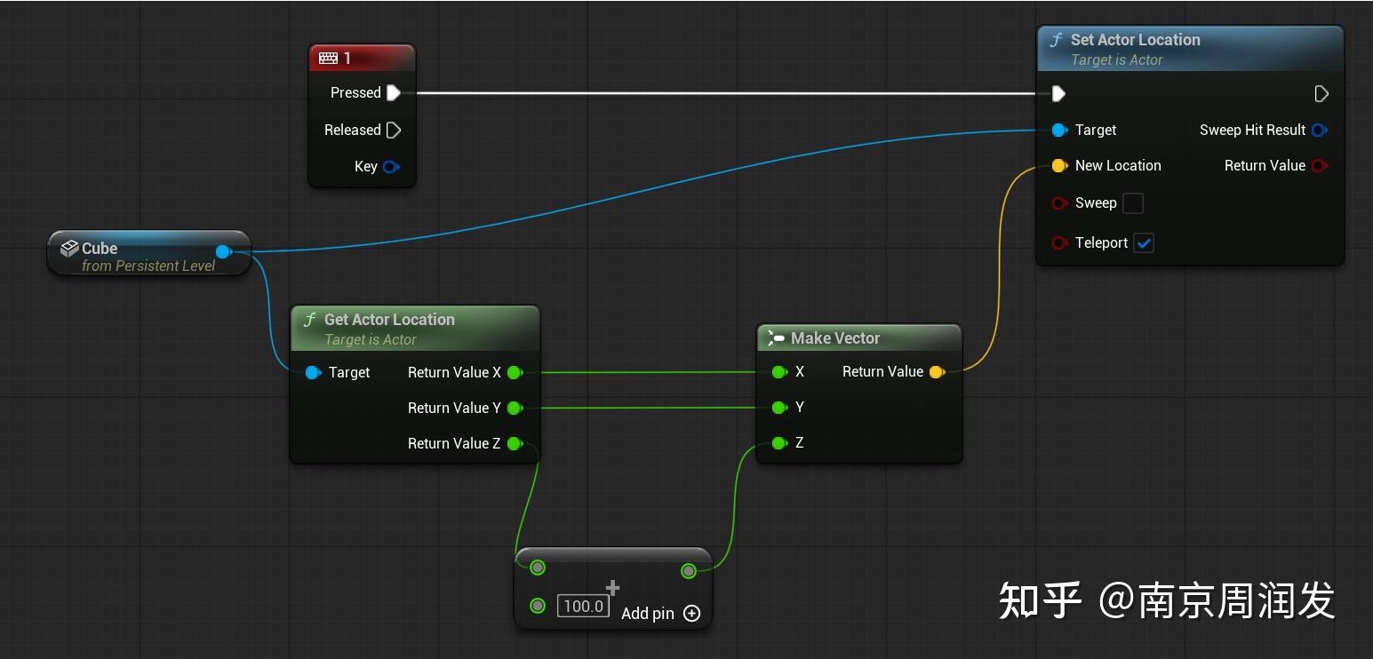Screen dimensions: 1373x659
Task: Click the Set Actor Location output execution pin
Action: [1321, 93]
